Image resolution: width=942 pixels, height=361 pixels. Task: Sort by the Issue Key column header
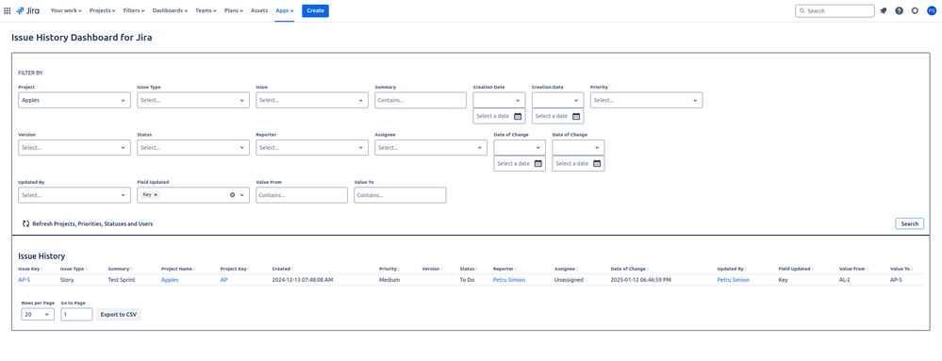tap(30, 269)
